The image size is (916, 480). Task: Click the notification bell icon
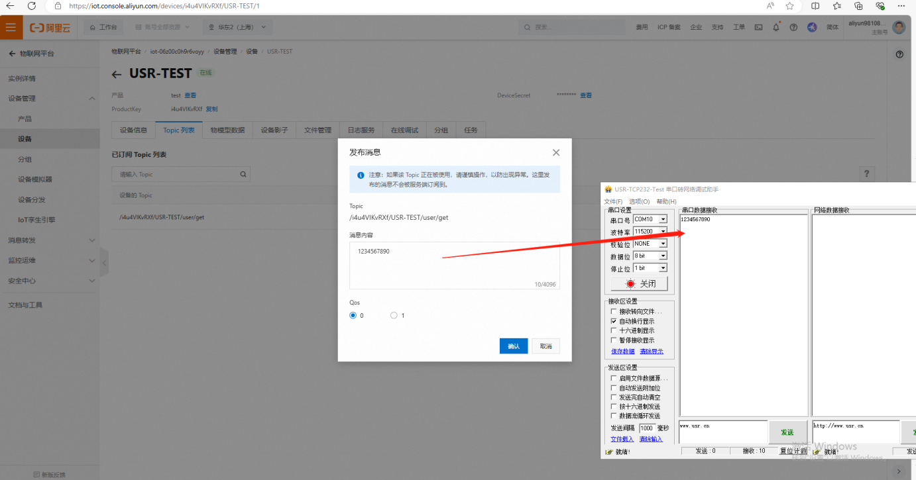(776, 28)
